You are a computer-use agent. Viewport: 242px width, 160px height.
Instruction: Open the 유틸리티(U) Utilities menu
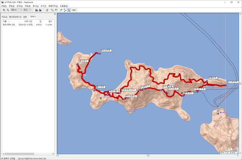[x=53, y=6]
